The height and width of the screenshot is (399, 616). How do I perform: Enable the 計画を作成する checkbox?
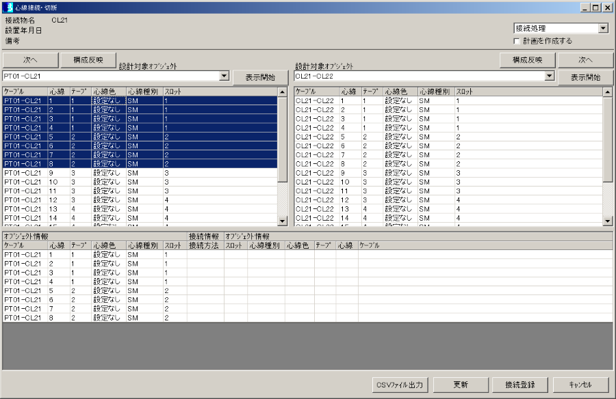coord(517,41)
